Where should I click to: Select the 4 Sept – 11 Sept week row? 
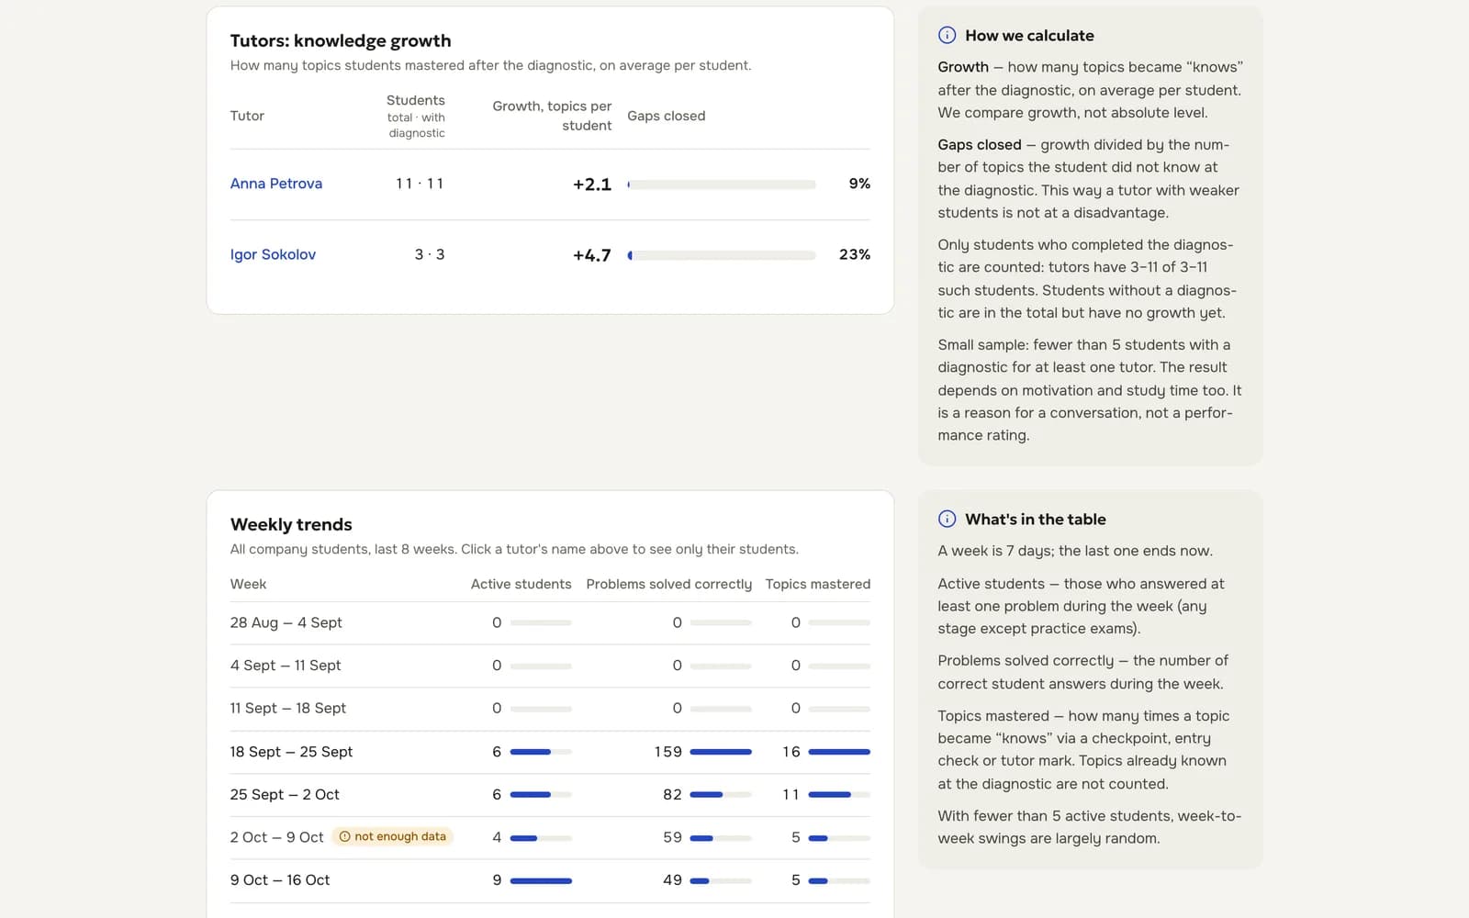point(550,666)
